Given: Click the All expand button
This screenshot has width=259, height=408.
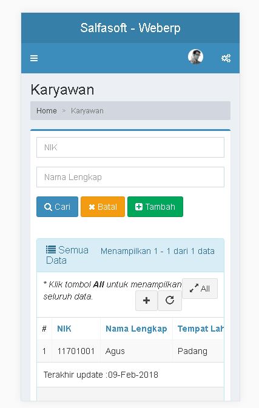Looking at the screenshot, I should click(x=200, y=289).
